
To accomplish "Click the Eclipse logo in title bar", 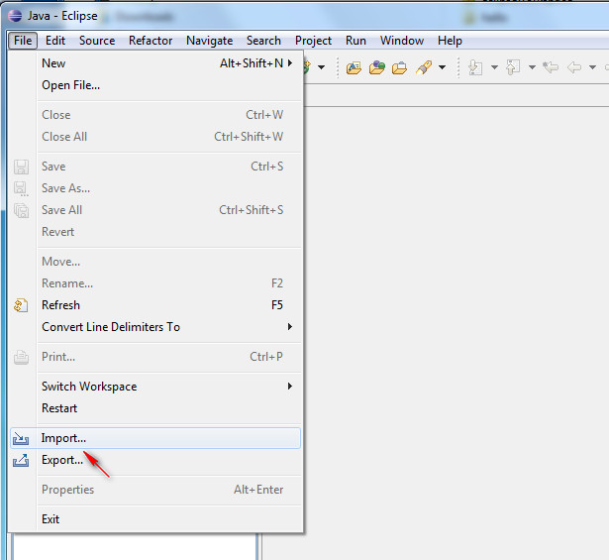I will (x=15, y=16).
